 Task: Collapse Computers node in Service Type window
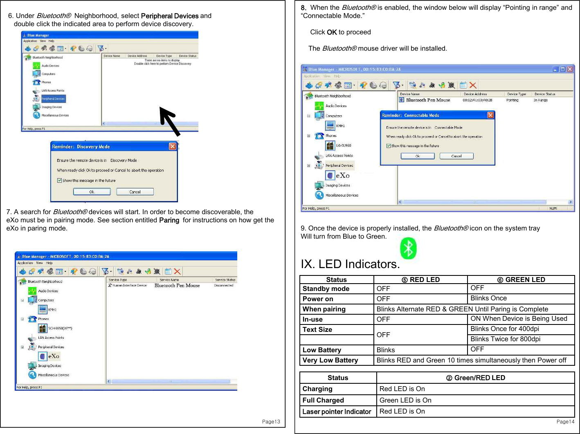22,300
